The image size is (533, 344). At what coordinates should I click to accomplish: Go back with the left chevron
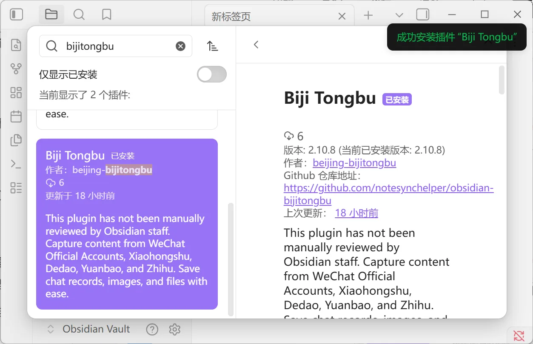(x=256, y=44)
